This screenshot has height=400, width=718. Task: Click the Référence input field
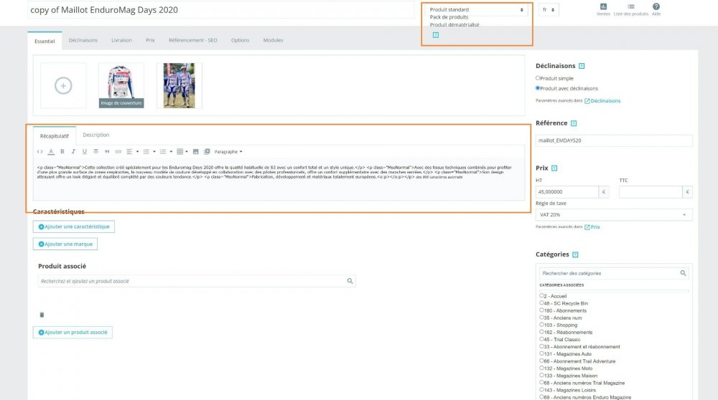click(614, 141)
